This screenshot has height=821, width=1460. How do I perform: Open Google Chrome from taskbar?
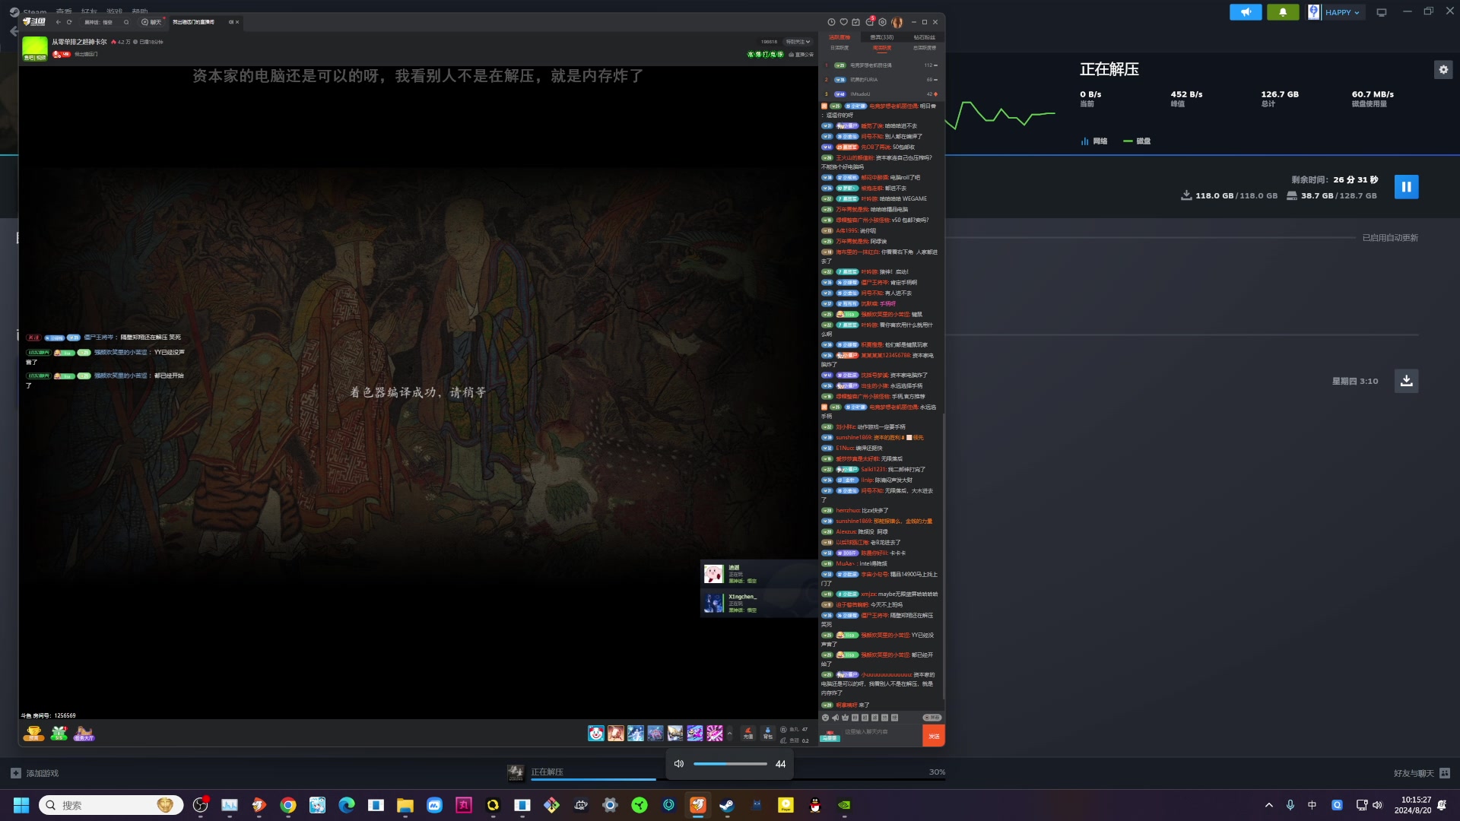click(x=288, y=805)
